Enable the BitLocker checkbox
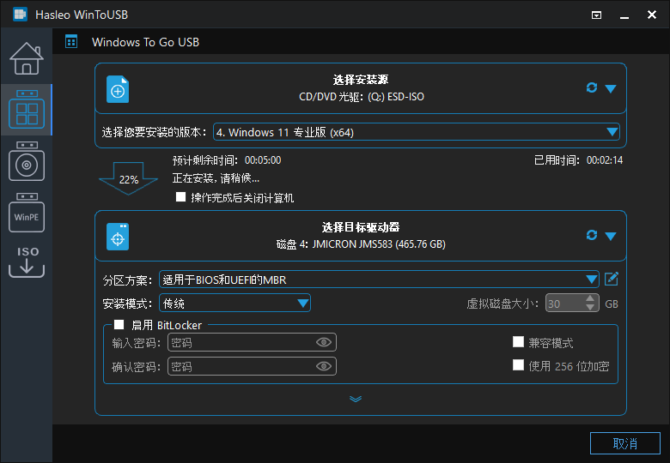 (x=119, y=325)
